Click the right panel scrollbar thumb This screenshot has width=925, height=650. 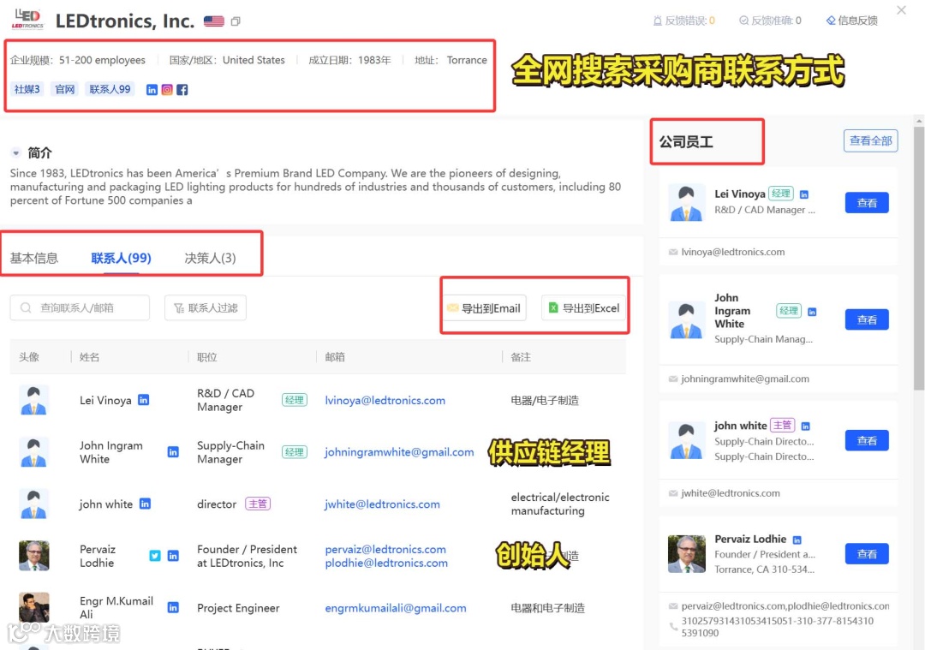[x=918, y=259]
